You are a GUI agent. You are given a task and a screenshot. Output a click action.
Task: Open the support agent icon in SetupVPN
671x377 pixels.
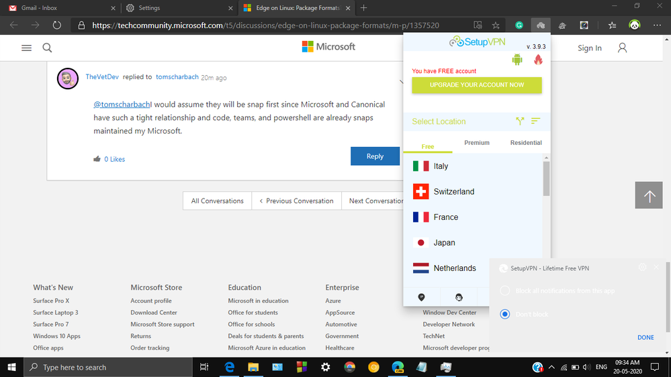coord(459,297)
